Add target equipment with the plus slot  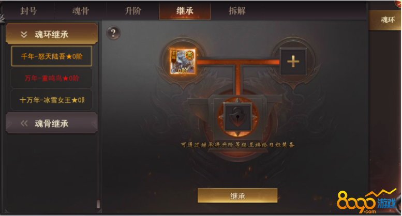click(x=293, y=61)
